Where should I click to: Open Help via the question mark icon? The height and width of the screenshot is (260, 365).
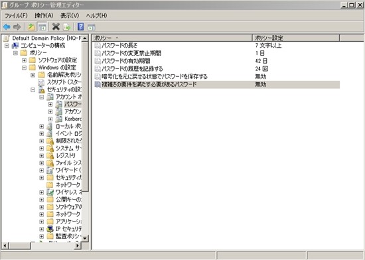[80, 27]
